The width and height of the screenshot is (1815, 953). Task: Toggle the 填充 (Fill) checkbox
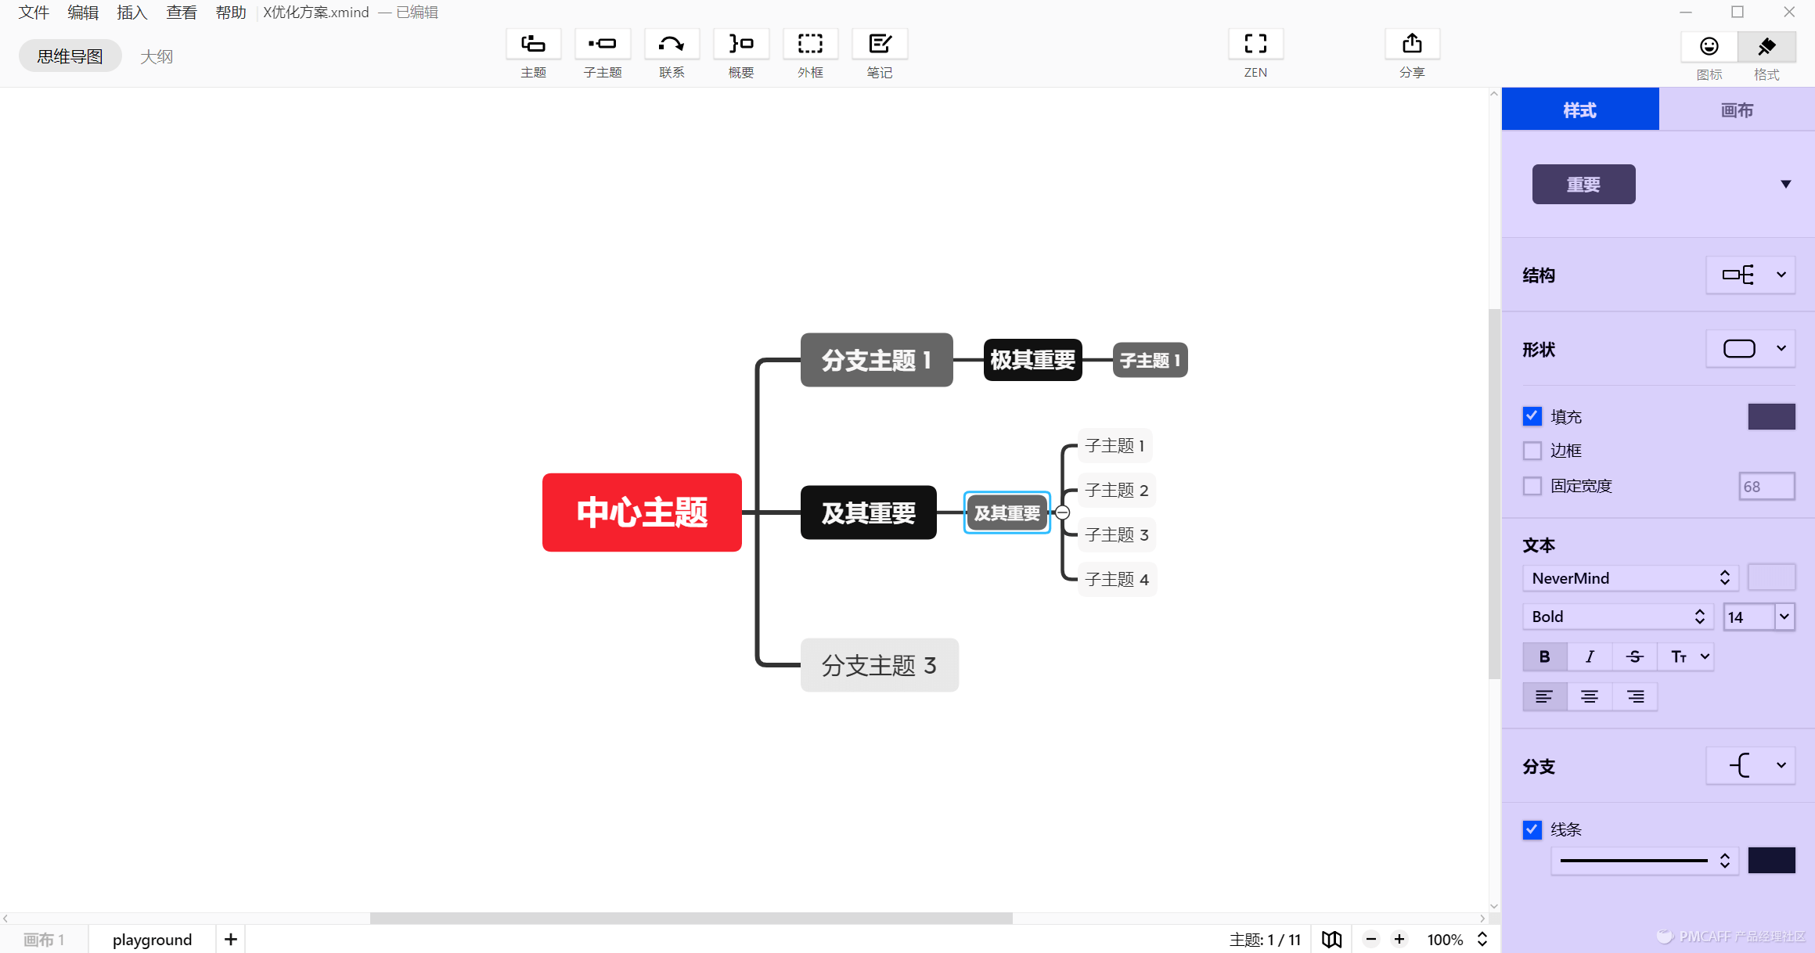pyautogui.click(x=1533, y=416)
